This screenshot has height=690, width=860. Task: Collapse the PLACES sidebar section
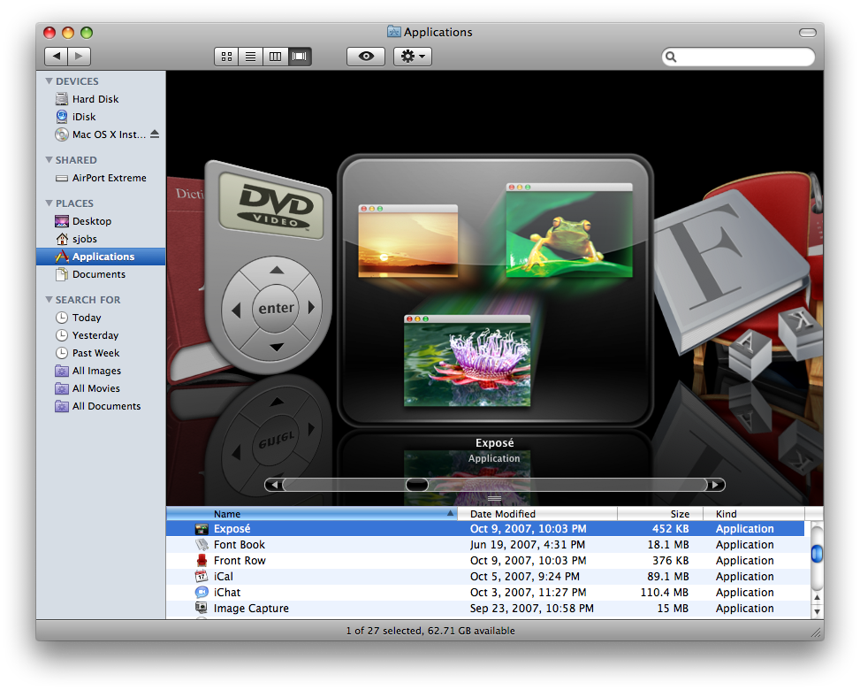click(49, 203)
